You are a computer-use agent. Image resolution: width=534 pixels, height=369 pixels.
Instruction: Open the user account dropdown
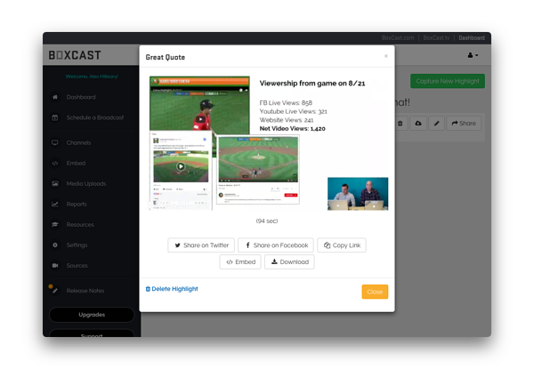472,56
